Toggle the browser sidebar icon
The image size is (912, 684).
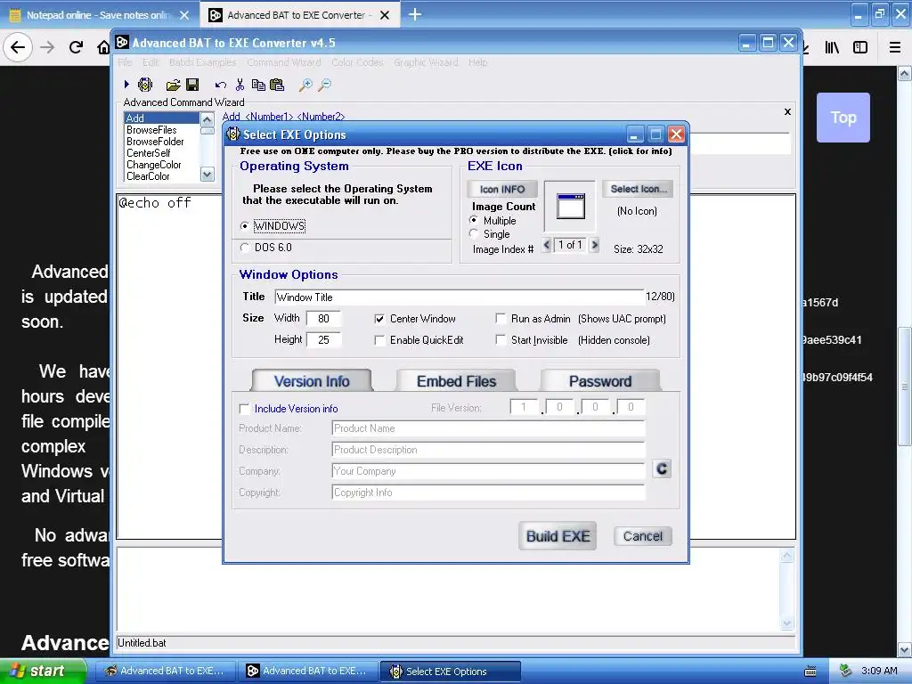click(x=860, y=47)
